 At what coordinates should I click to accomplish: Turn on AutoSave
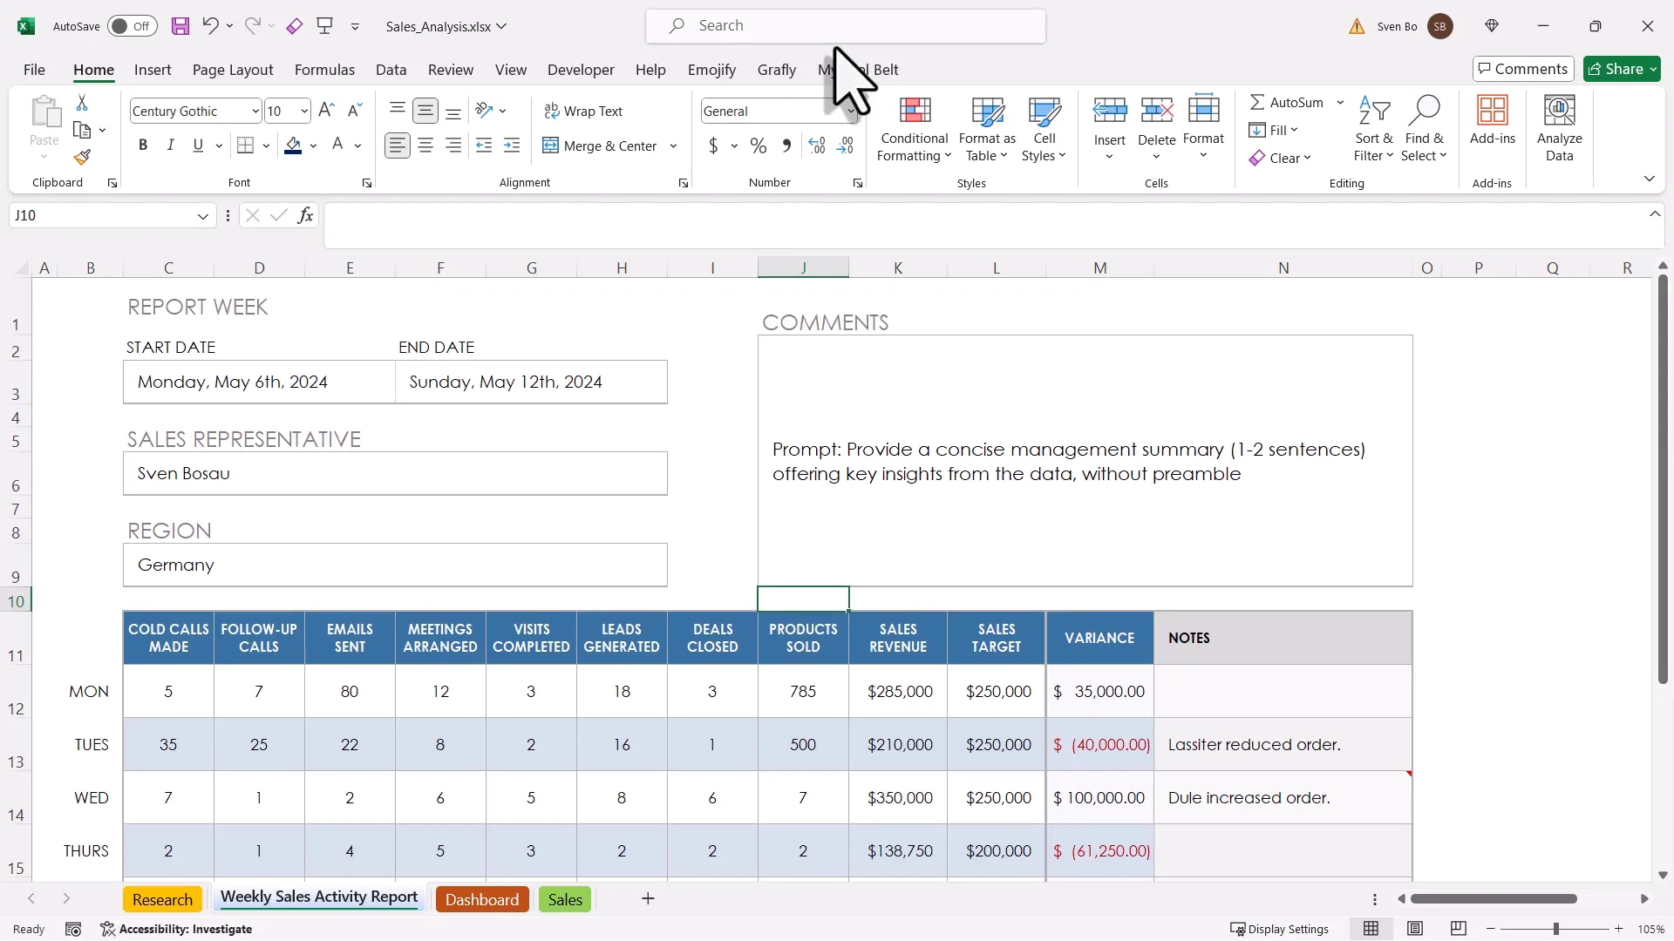[x=131, y=26]
